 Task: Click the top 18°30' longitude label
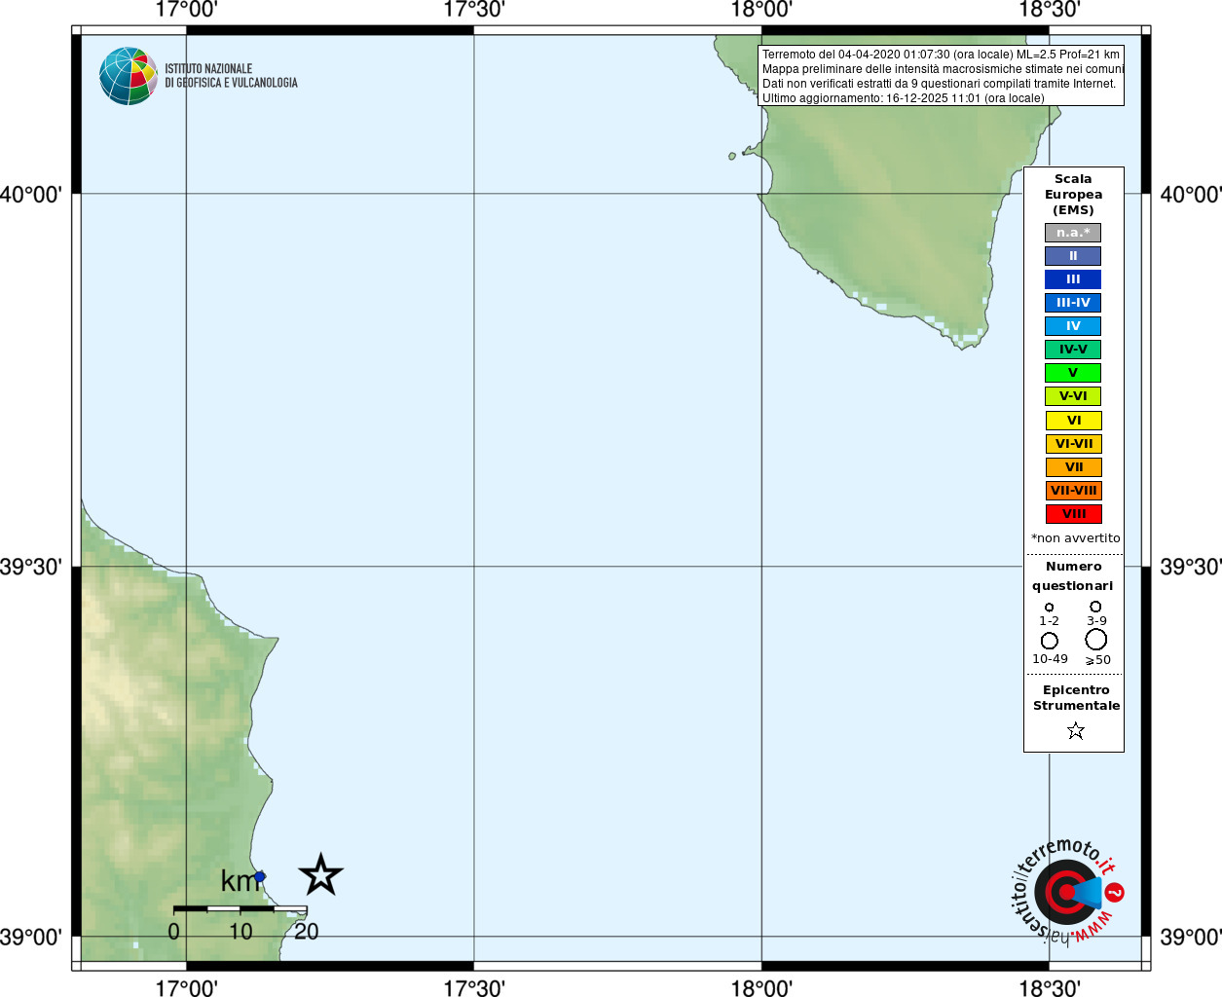[1050, 10]
